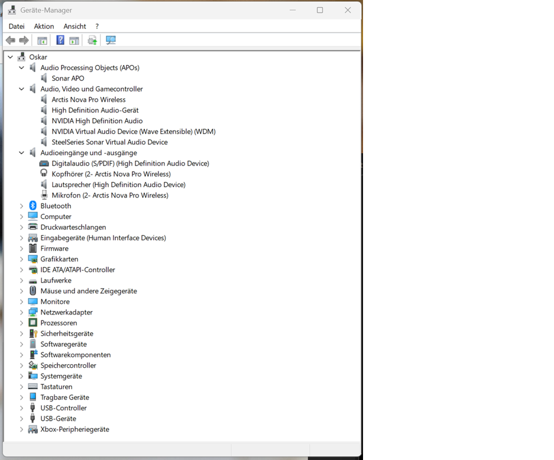Click the update driver toolbar icon
Image resolution: width=554 pixels, height=460 pixels.
[x=92, y=40]
